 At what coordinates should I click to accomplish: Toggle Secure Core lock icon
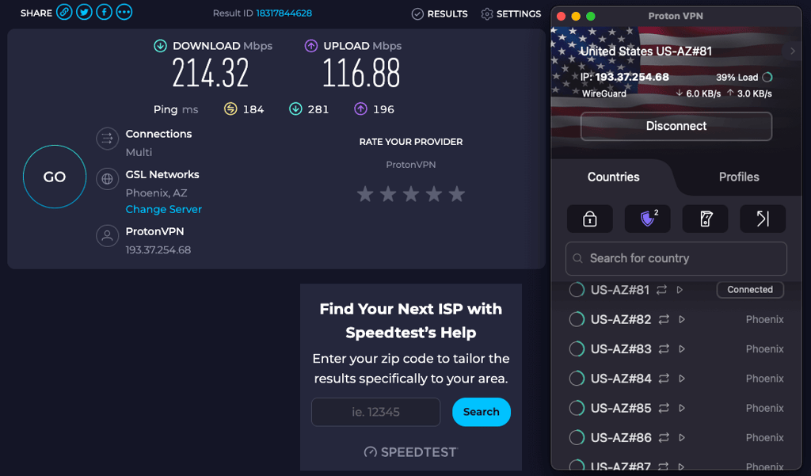click(x=589, y=219)
